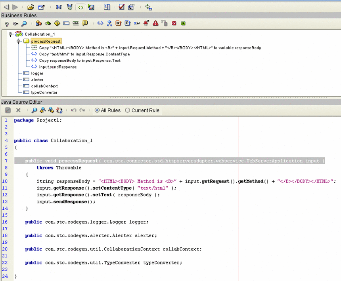Click the validate red checkmark icon
This screenshot has height=281, width=341.
pos(122,7)
